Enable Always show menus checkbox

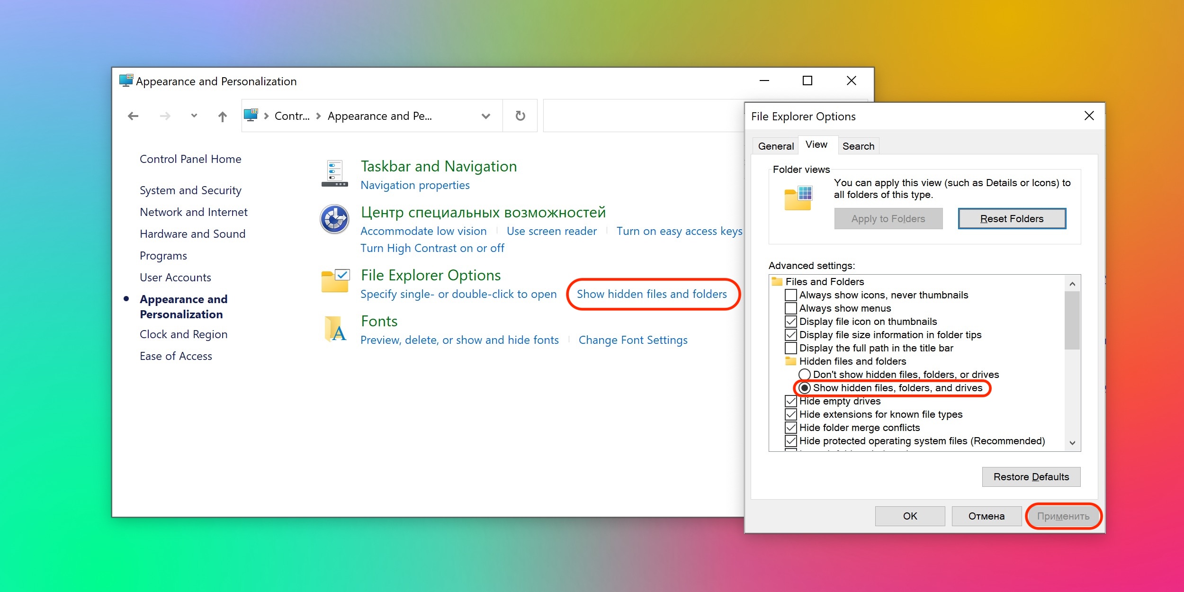click(791, 308)
